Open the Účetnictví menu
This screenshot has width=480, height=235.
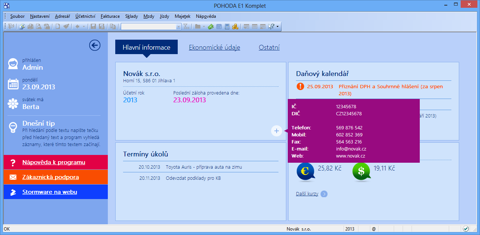(85, 16)
